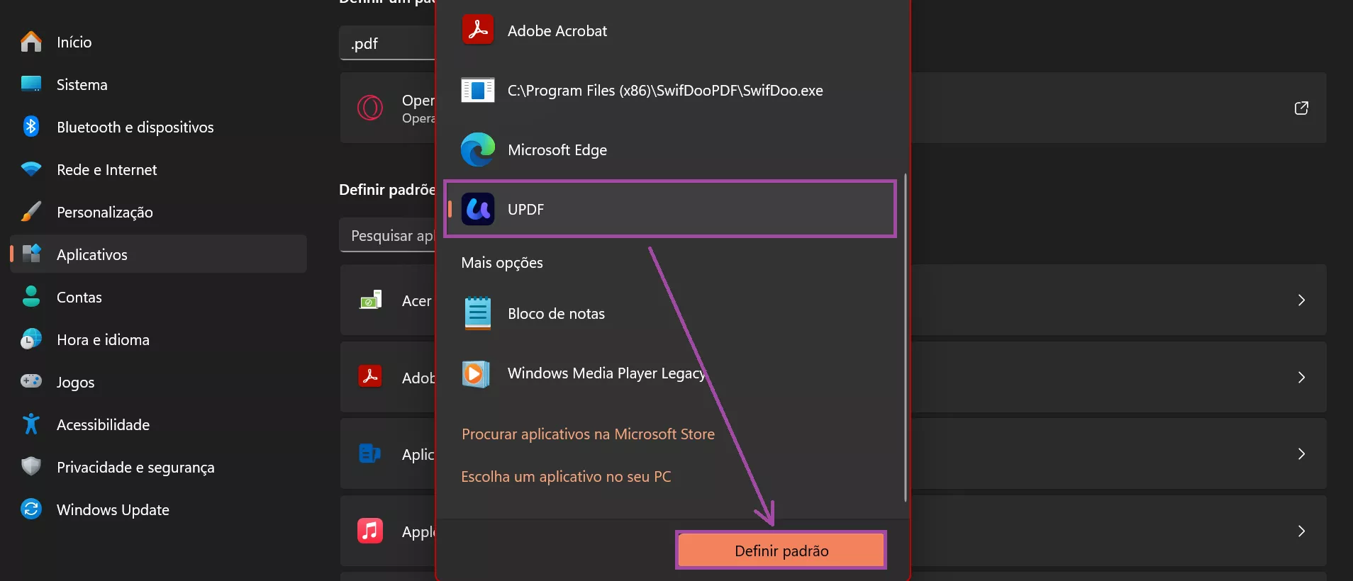Open the Jogos gamepad icon
Screen dimensions: 1353x581
[x=31, y=381]
